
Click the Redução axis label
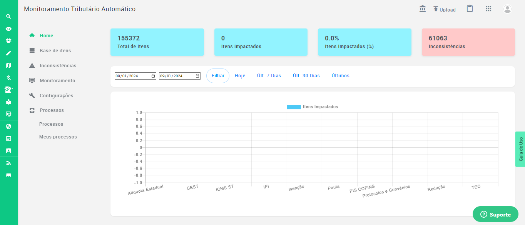coord(436,188)
